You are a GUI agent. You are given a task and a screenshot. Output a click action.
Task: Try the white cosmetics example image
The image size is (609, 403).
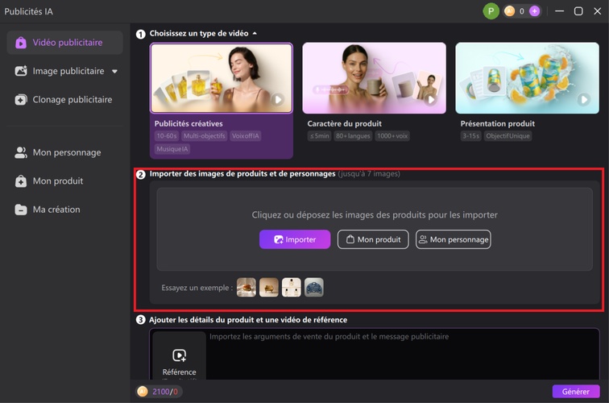[292, 288]
